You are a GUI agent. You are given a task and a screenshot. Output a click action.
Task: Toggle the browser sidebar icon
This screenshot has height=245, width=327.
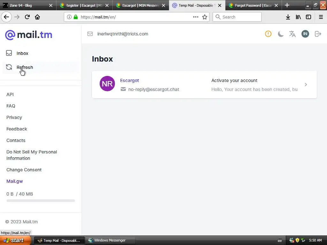click(308, 17)
